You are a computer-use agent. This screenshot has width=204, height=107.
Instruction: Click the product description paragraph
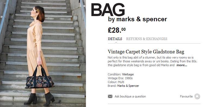(x=153, y=61)
